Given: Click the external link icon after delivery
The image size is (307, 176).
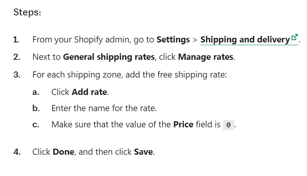Looking at the screenshot, I should pos(295,37).
